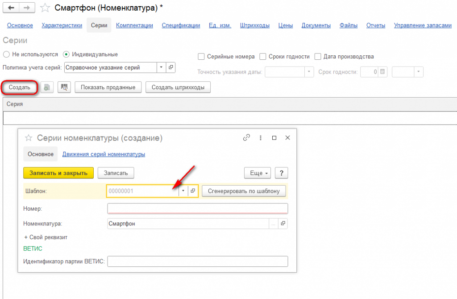The image size is (457, 299).
Task: Expand the Точность указания даты dropdown
Action: (x=309, y=72)
